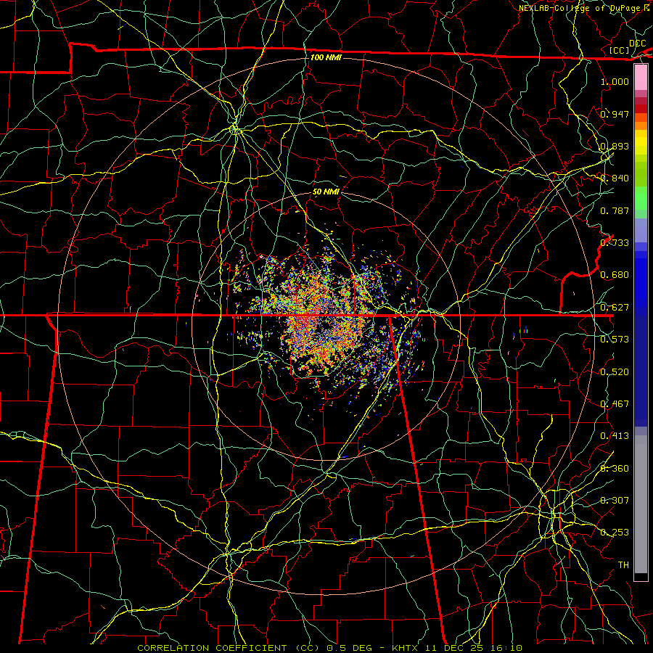Click the bright green segment of the color bar

641,198
